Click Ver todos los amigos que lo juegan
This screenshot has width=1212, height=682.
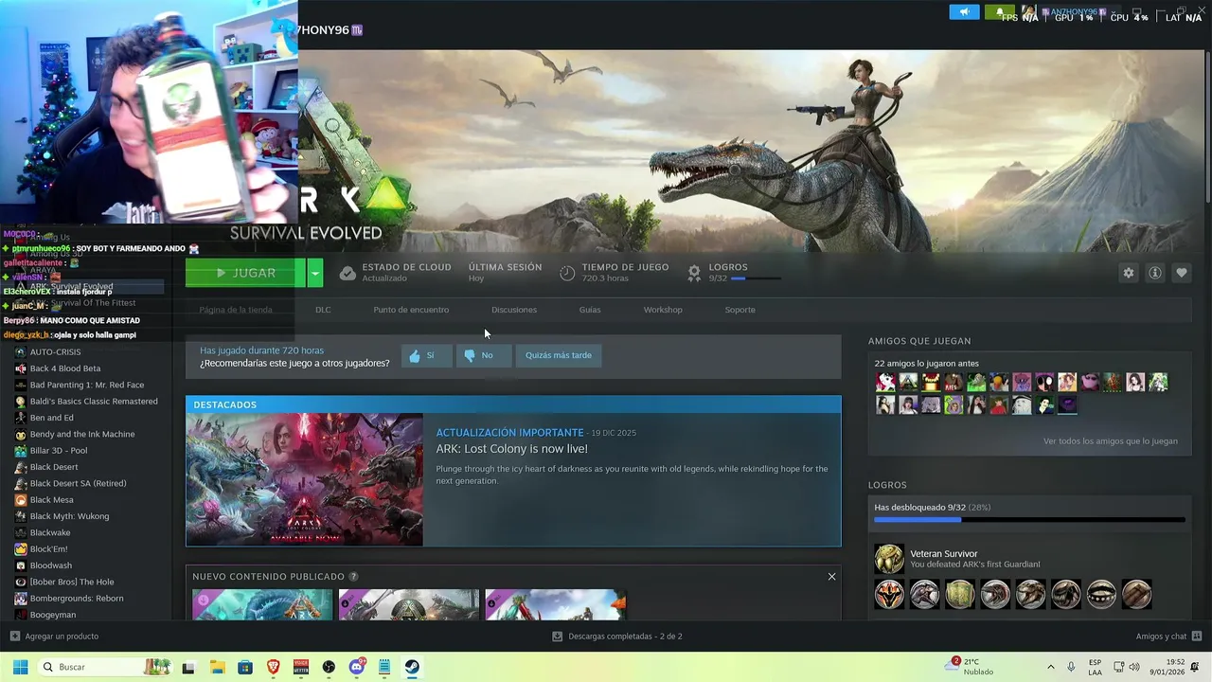1111,441
